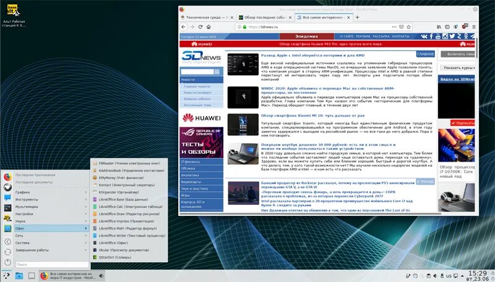Open Альт Рабочая станция desktop icon
Viewport: 495px width, 282px height.
coord(14,15)
